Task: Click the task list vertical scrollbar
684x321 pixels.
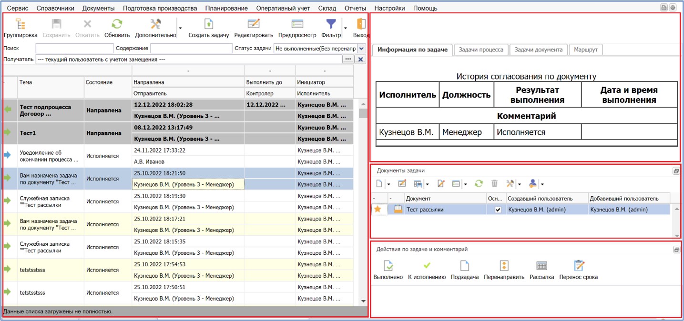Action: pos(363,200)
